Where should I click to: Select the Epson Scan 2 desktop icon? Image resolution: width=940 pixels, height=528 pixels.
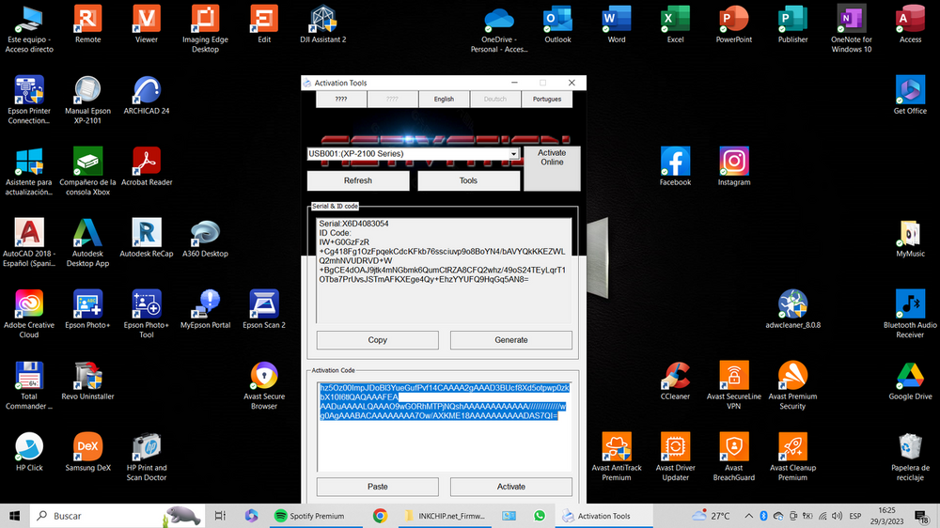(x=264, y=308)
